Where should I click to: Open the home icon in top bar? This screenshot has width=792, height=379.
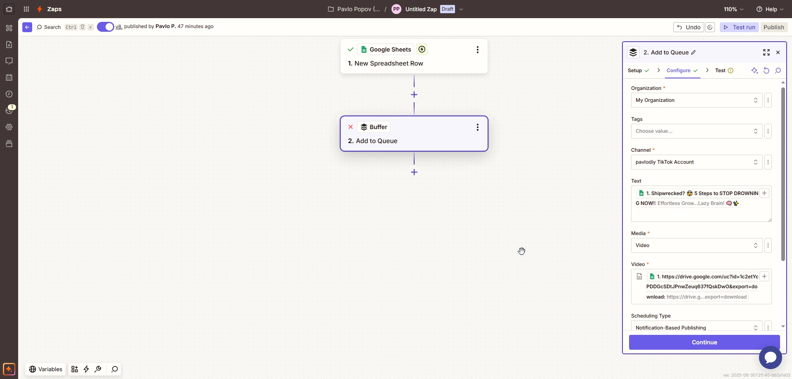coord(9,9)
